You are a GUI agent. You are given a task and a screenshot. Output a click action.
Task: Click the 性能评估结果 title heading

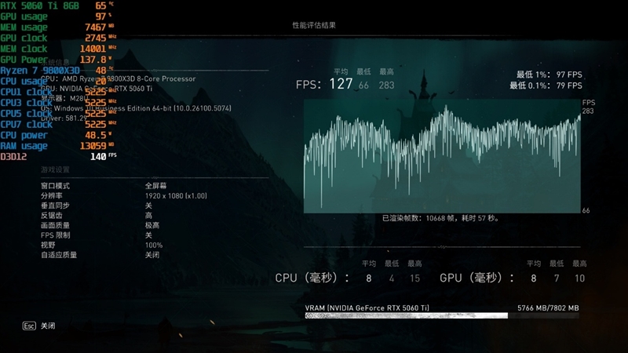314,25
